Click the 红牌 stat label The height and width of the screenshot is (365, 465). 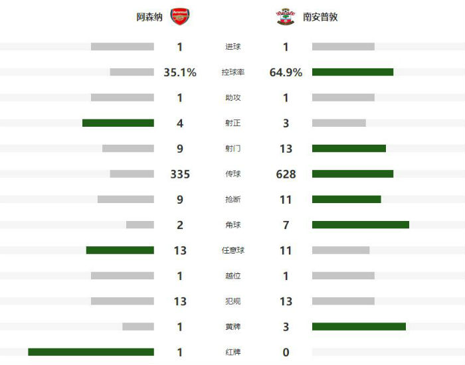(233, 352)
